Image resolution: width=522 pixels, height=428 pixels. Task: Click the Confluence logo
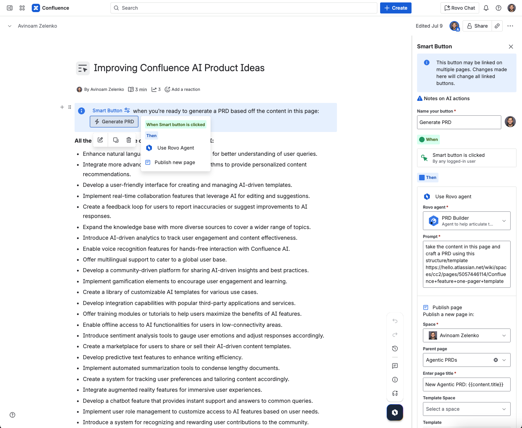[x=50, y=8]
